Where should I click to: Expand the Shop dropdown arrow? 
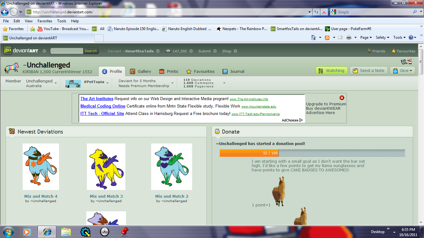click(x=235, y=51)
